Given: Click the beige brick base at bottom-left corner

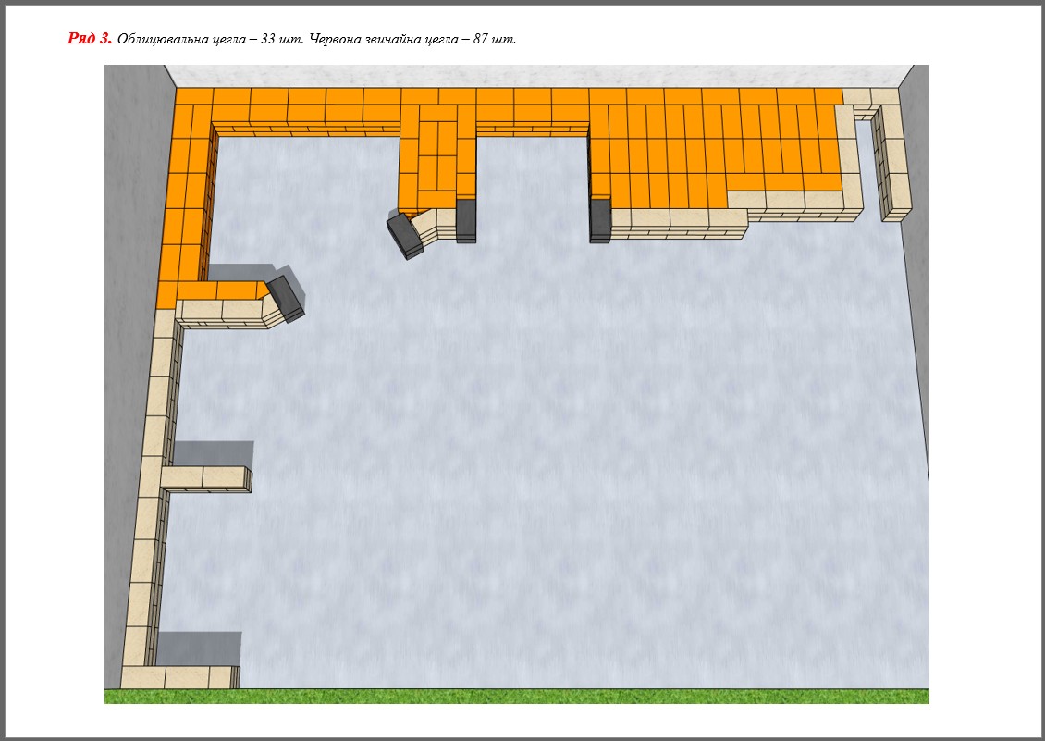Looking at the screenshot, I should click(x=178, y=677).
